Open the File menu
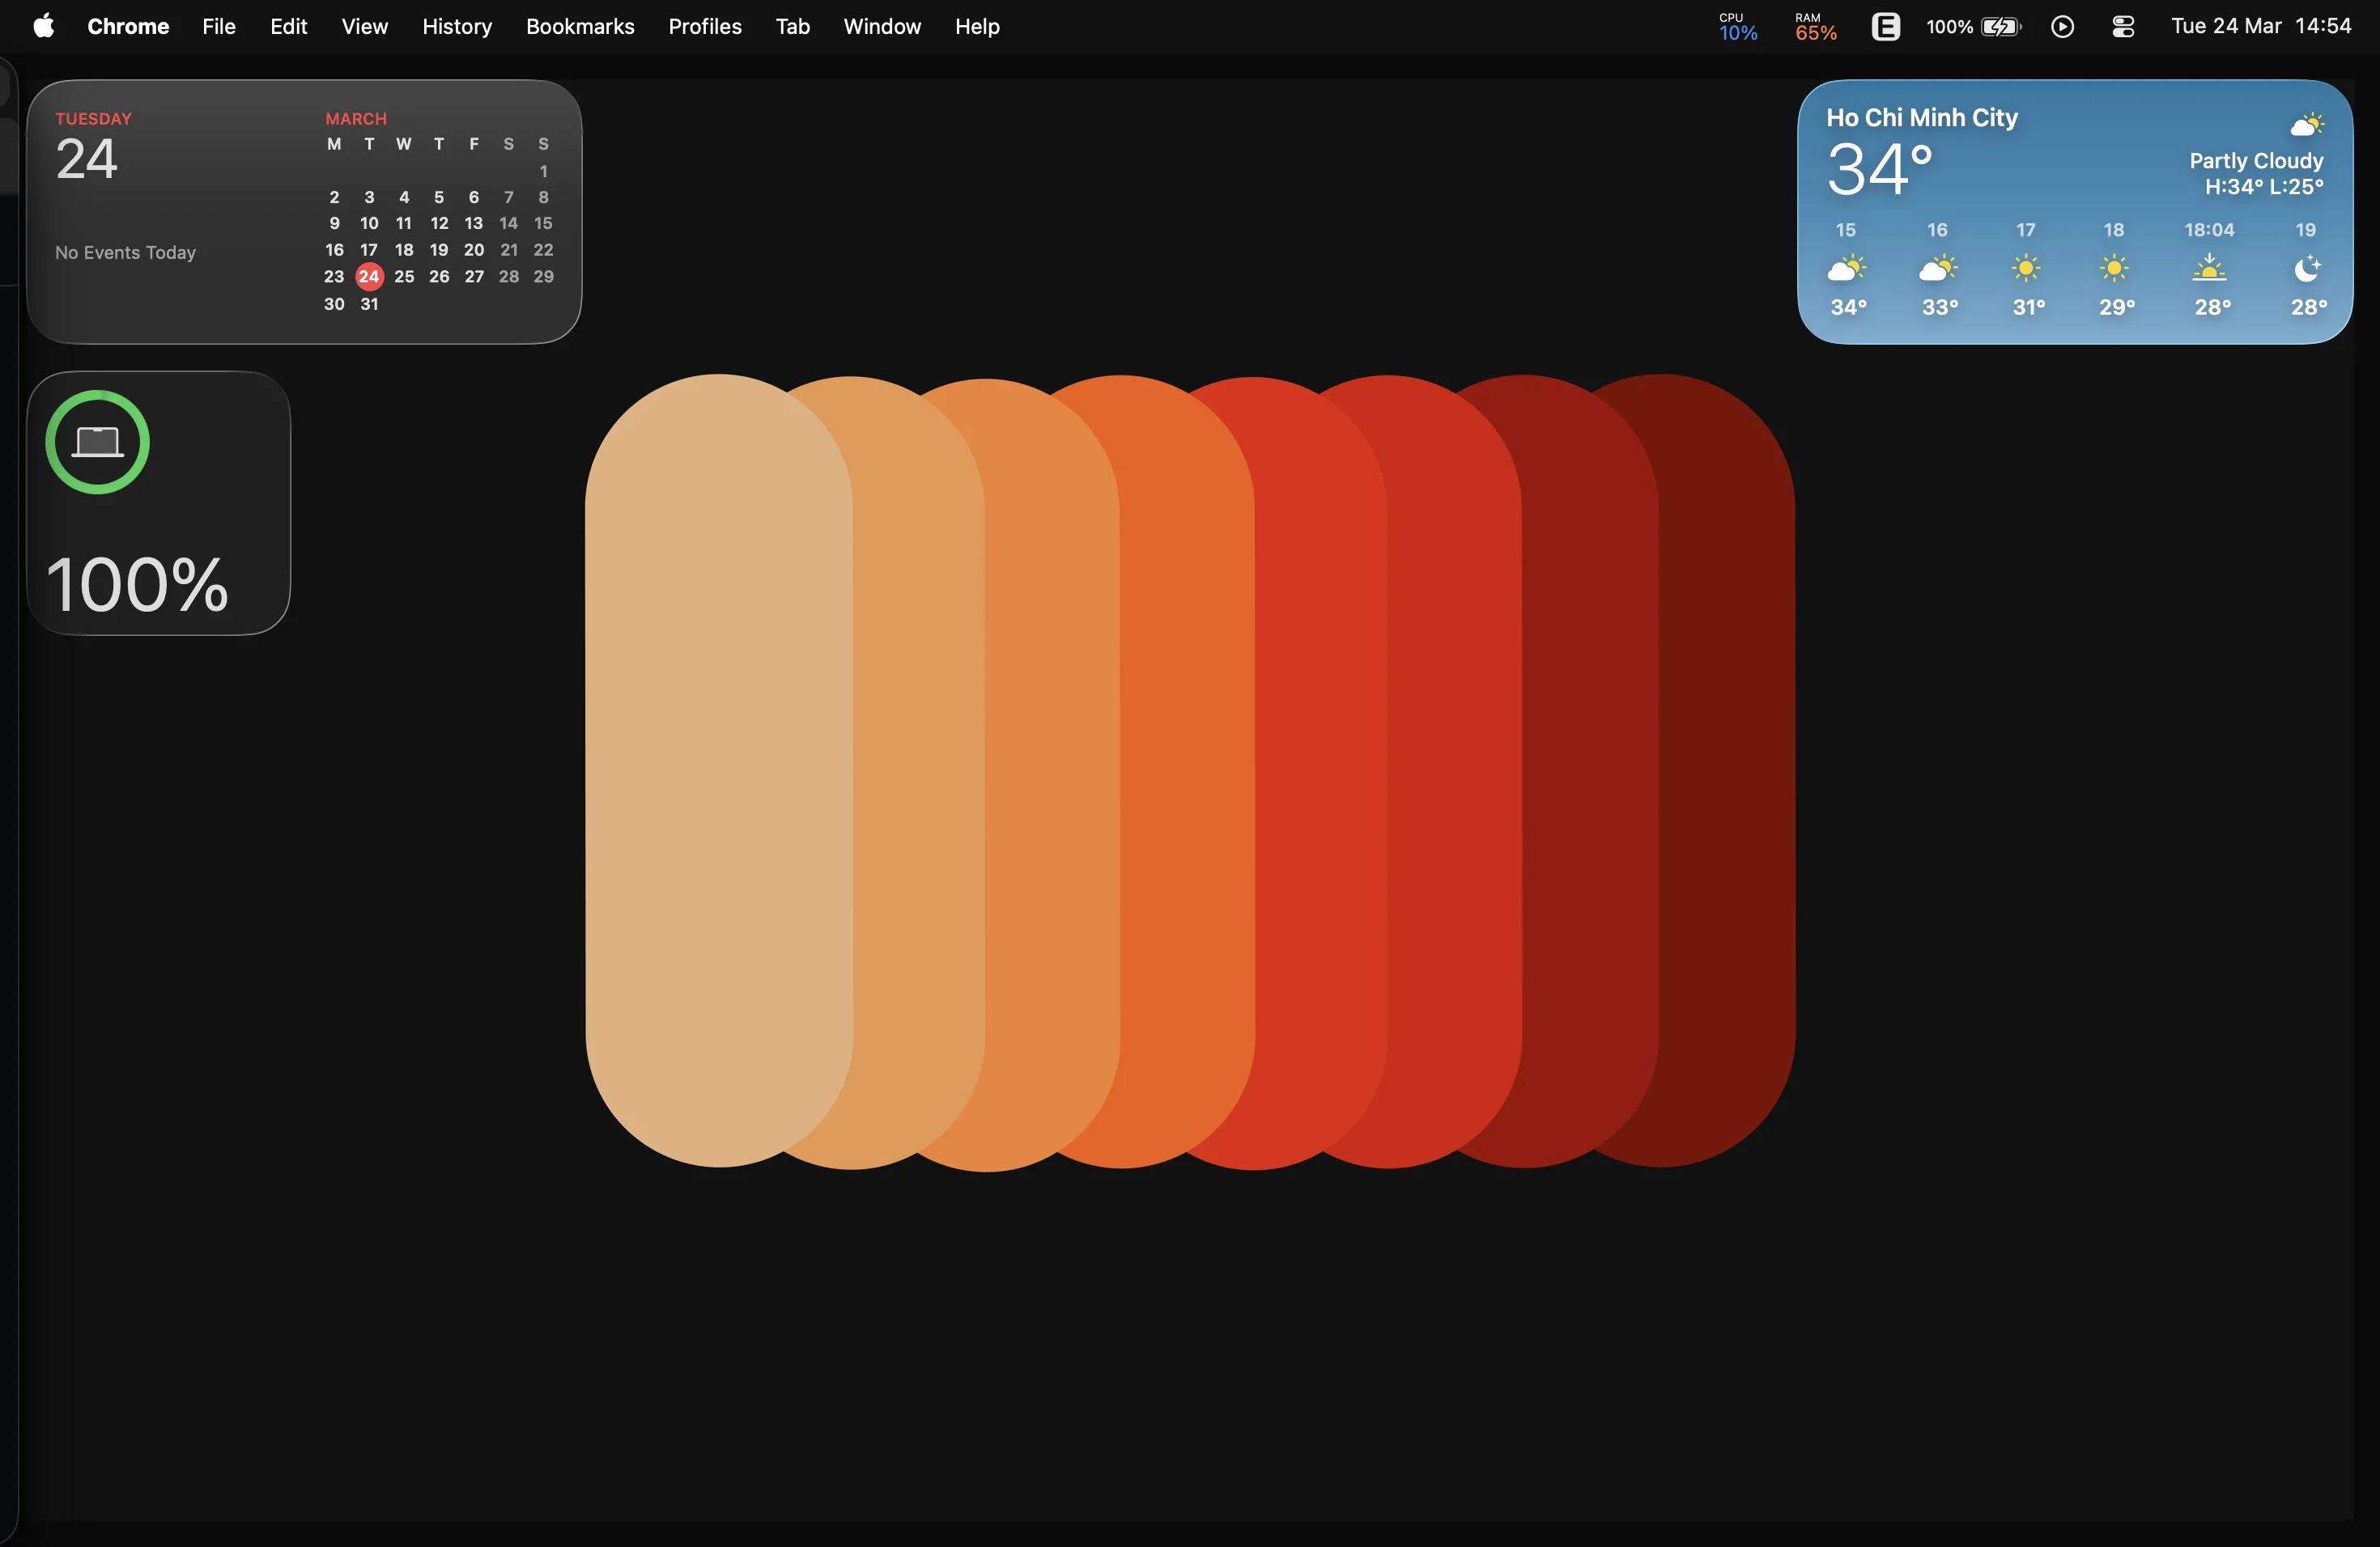The width and height of the screenshot is (2380, 1547). coord(219,26)
